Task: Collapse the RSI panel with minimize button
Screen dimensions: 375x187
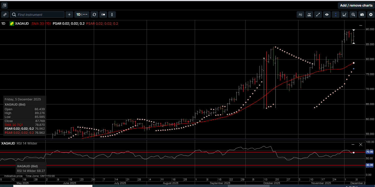Action: pyautogui.click(x=353, y=144)
